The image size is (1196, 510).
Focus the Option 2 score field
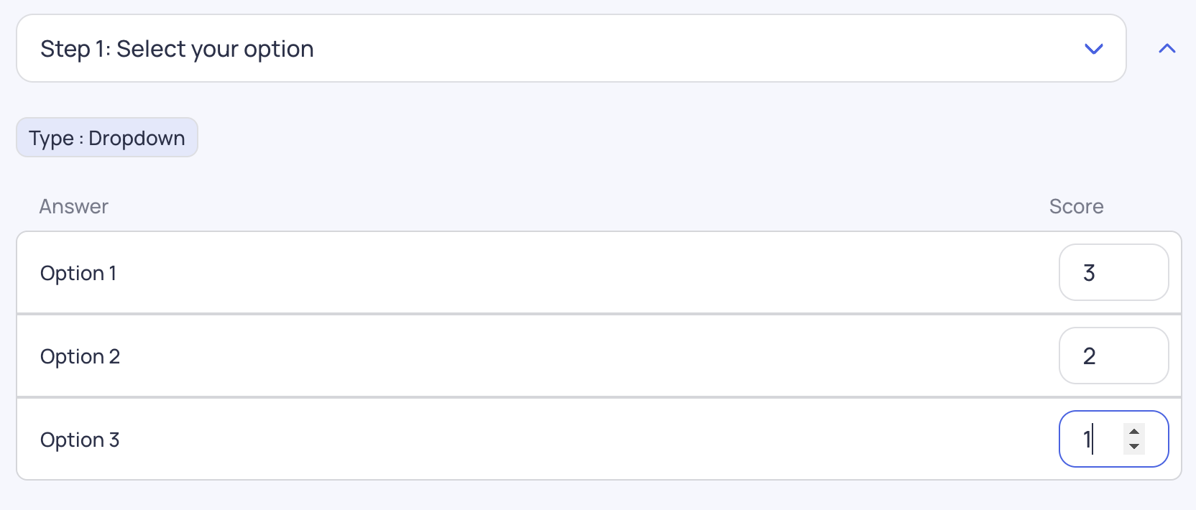[x=1113, y=356]
